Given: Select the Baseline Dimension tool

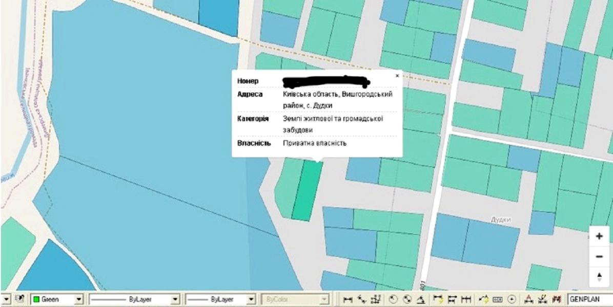Looking at the screenshot, I should 452,299.
